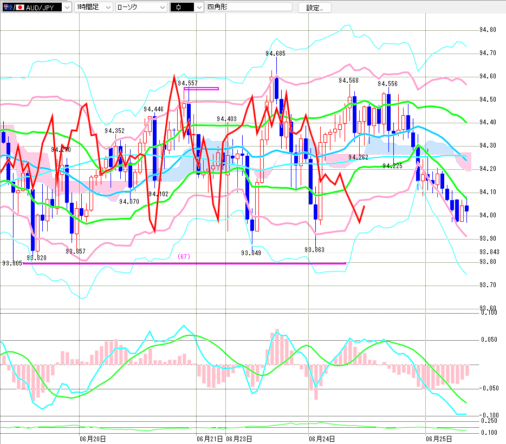506x444 pixels.
Task: Select the 94.262 price label
Action: pos(358,157)
